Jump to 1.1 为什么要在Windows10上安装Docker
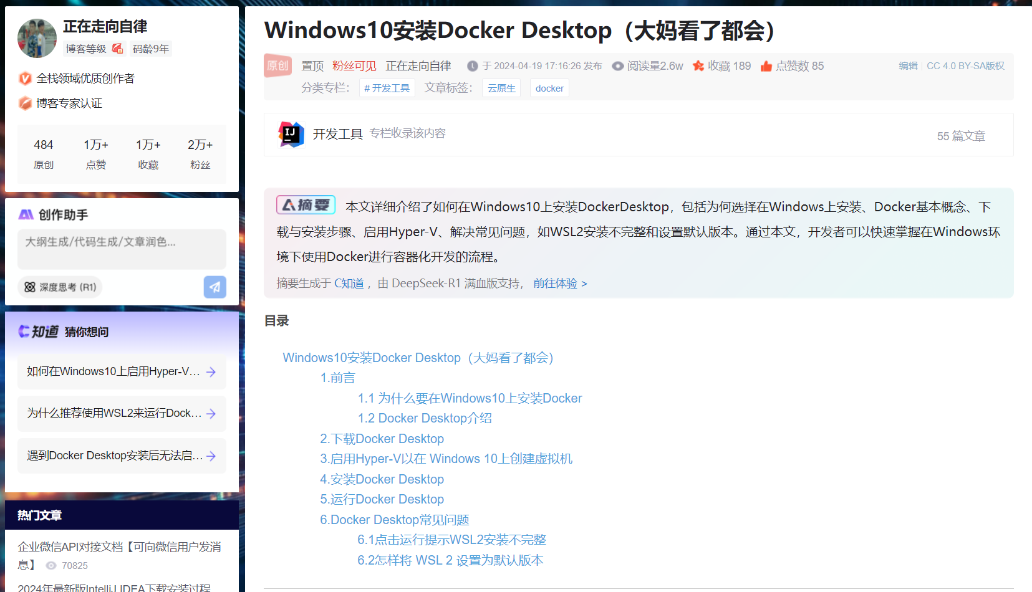 [470, 398]
